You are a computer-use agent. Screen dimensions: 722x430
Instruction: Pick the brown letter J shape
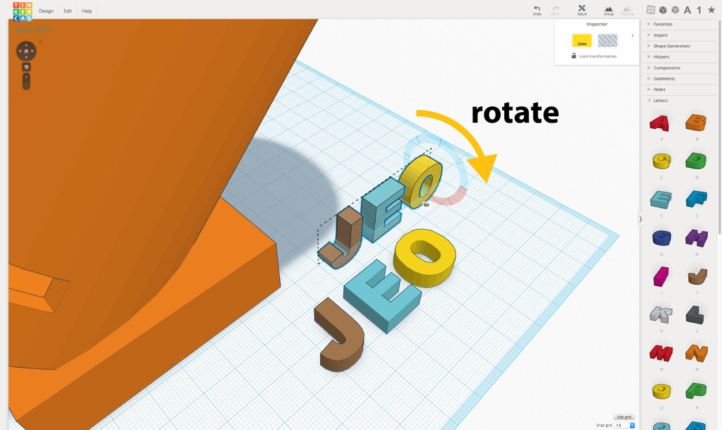pos(697,276)
